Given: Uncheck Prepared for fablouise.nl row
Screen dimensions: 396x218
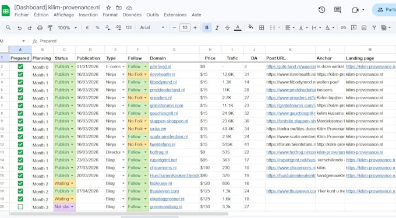Looking at the screenshot, I should pyautogui.click(x=20, y=184).
